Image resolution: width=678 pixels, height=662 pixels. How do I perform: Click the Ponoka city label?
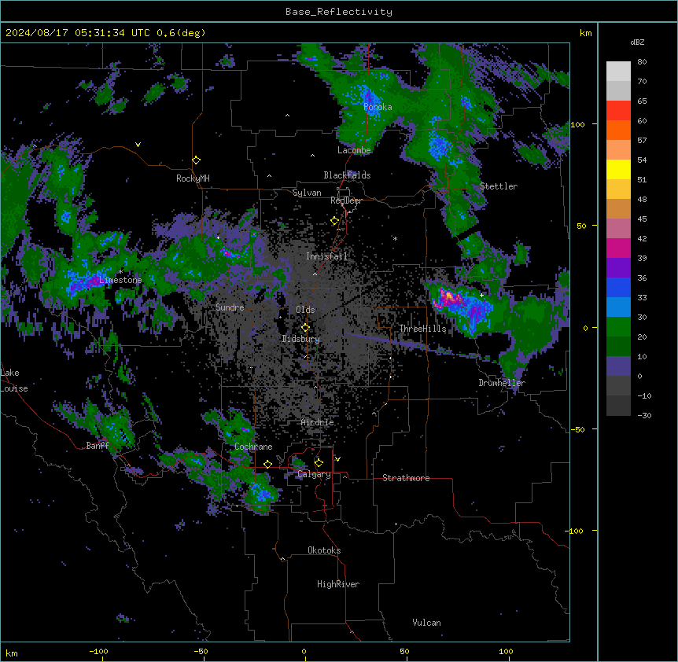coord(378,107)
